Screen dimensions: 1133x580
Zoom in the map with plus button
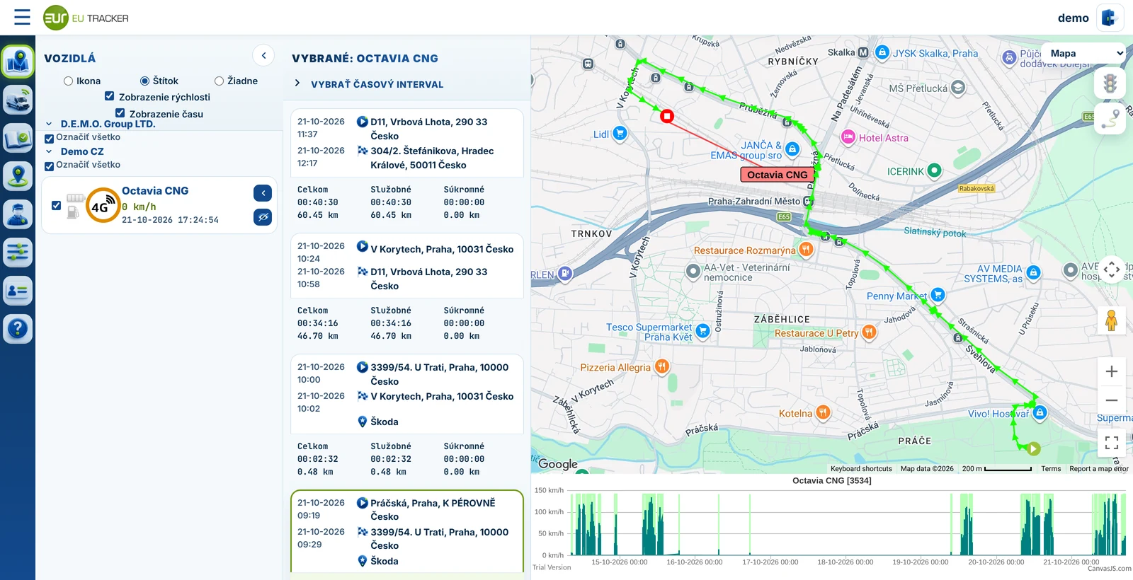(1112, 371)
